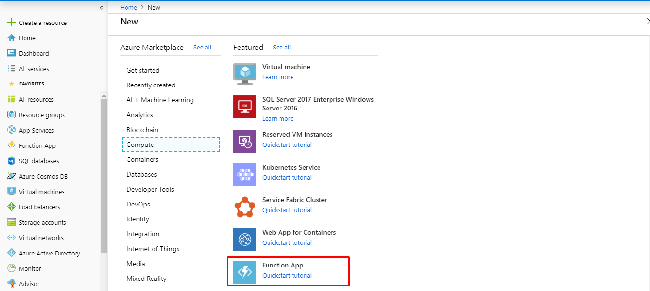Select the Compute marketplace category

coord(140,144)
